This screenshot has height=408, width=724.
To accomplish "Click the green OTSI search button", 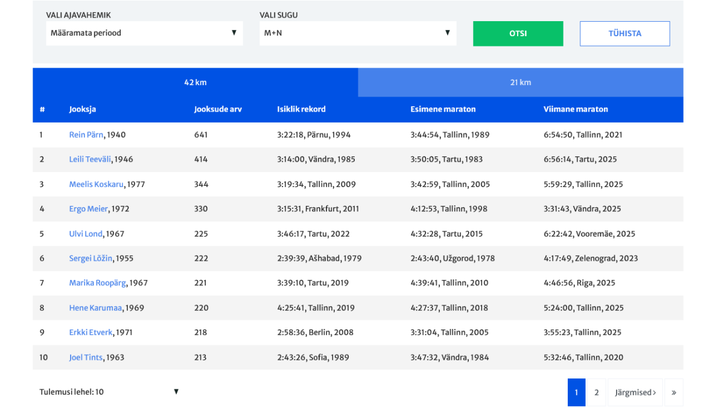I will (x=518, y=34).
